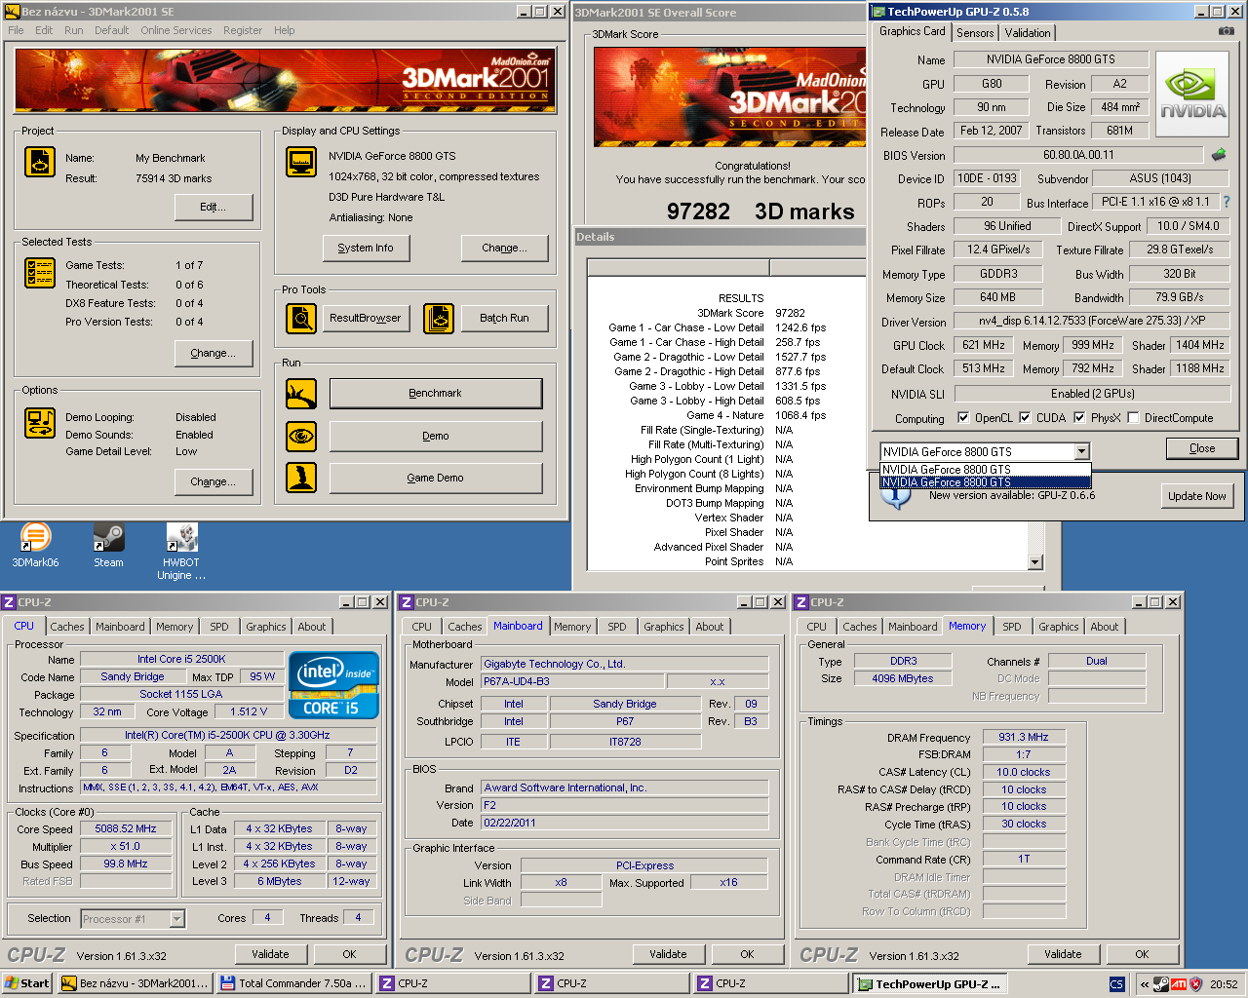This screenshot has width=1248, height=998.
Task: Open the Register menu in 3DMark2001
Action: (243, 30)
